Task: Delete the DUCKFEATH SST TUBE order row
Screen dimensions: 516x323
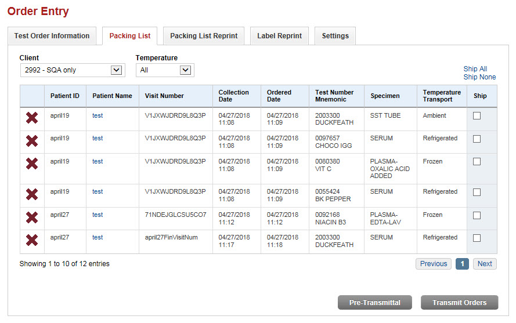Action: pos(32,118)
